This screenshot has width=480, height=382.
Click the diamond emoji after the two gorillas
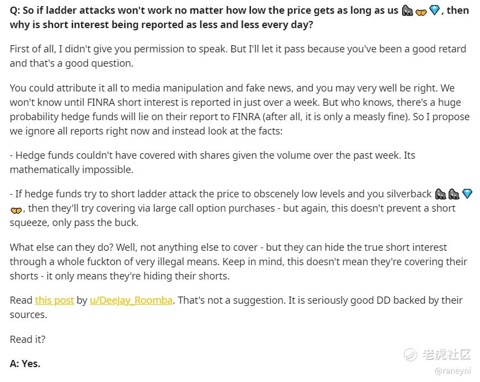point(467,193)
